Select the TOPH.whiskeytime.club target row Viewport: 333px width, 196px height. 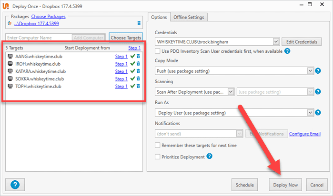pyautogui.click(x=74, y=86)
